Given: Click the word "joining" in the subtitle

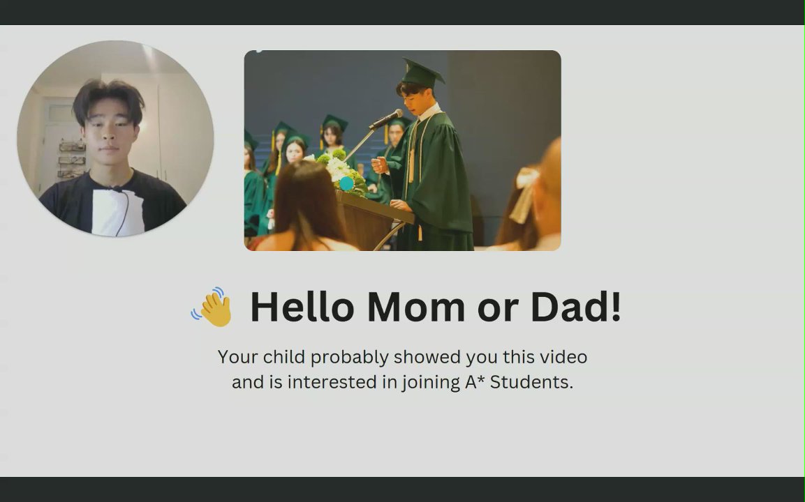Looking at the screenshot, I should [430, 382].
